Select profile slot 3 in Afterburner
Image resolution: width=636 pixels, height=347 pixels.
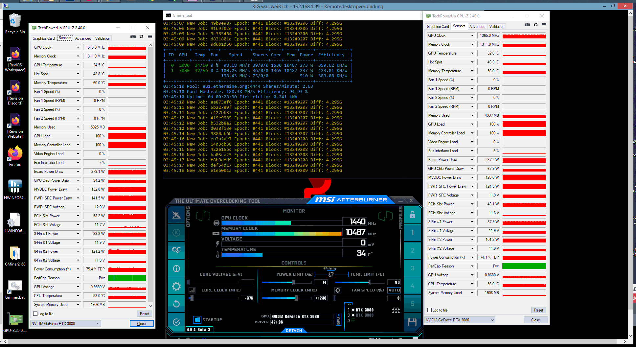click(x=412, y=268)
